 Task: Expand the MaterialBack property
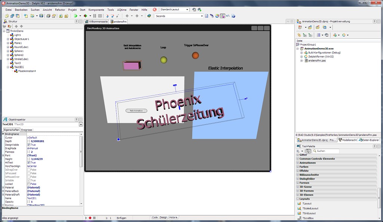click(x=3, y=191)
